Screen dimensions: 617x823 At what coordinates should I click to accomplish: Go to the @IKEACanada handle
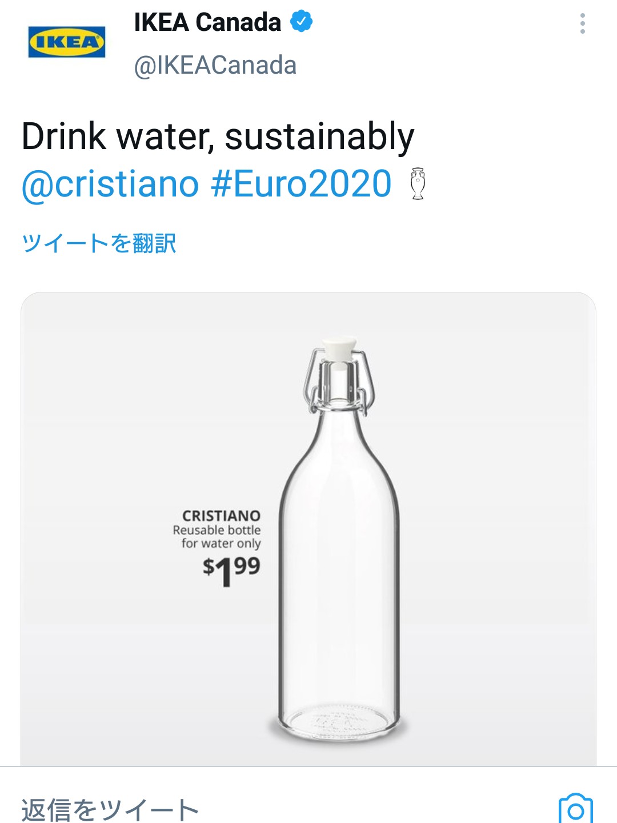(215, 65)
